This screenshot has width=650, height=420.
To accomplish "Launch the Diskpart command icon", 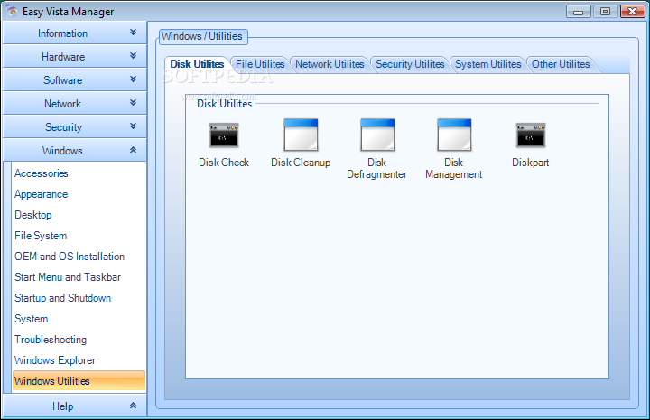I will 531,135.
